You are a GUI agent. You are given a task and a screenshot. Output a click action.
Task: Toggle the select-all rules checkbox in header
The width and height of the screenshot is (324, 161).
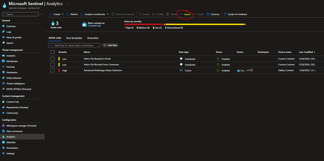(53, 52)
